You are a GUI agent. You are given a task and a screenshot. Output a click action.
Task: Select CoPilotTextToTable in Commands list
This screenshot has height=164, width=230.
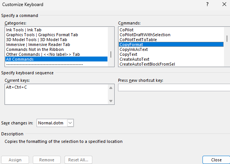coord(138,40)
